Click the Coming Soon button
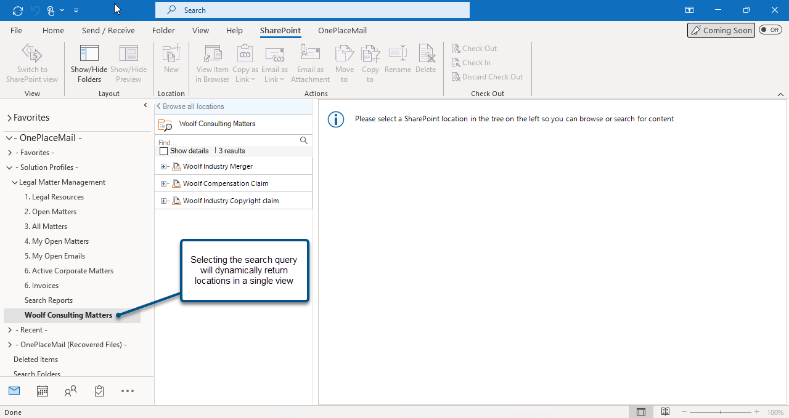This screenshot has width=789, height=418. coord(721,30)
